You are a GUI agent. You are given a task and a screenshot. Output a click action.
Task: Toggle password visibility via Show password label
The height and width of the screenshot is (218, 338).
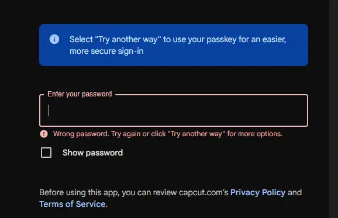[93, 153]
